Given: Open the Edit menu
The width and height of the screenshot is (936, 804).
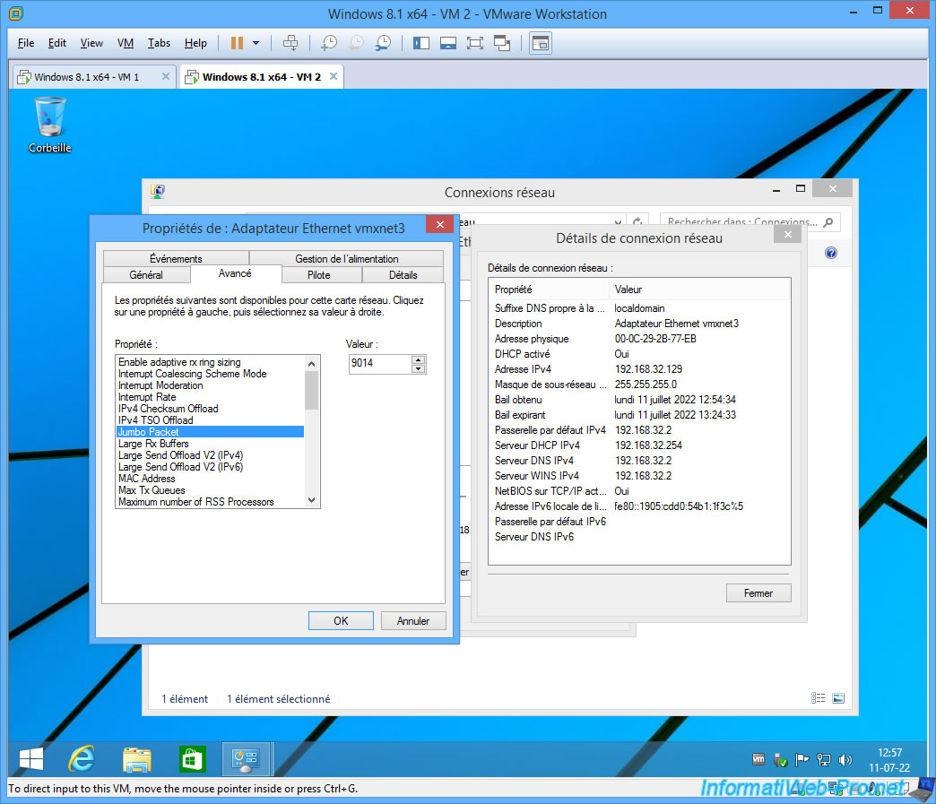Looking at the screenshot, I should click(57, 43).
